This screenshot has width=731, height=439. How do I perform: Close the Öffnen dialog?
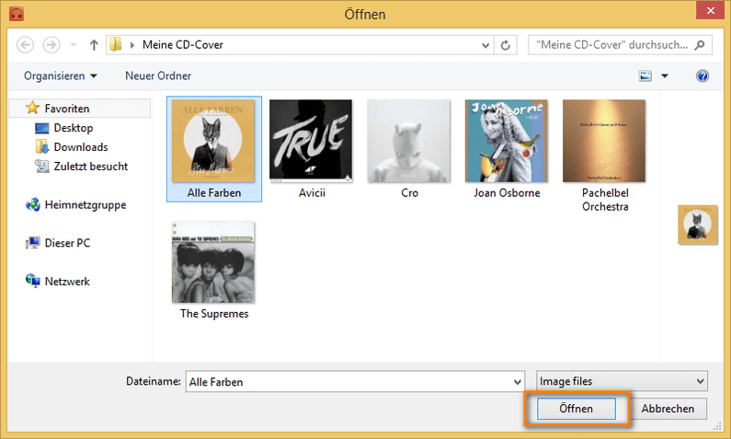pyautogui.click(x=710, y=10)
